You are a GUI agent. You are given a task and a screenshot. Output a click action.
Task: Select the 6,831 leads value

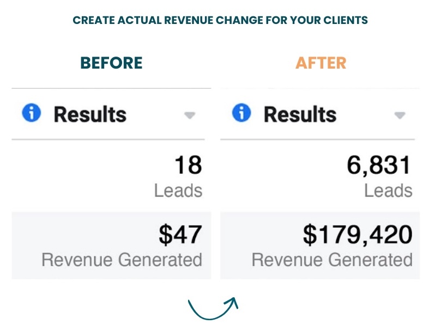click(x=379, y=165)
